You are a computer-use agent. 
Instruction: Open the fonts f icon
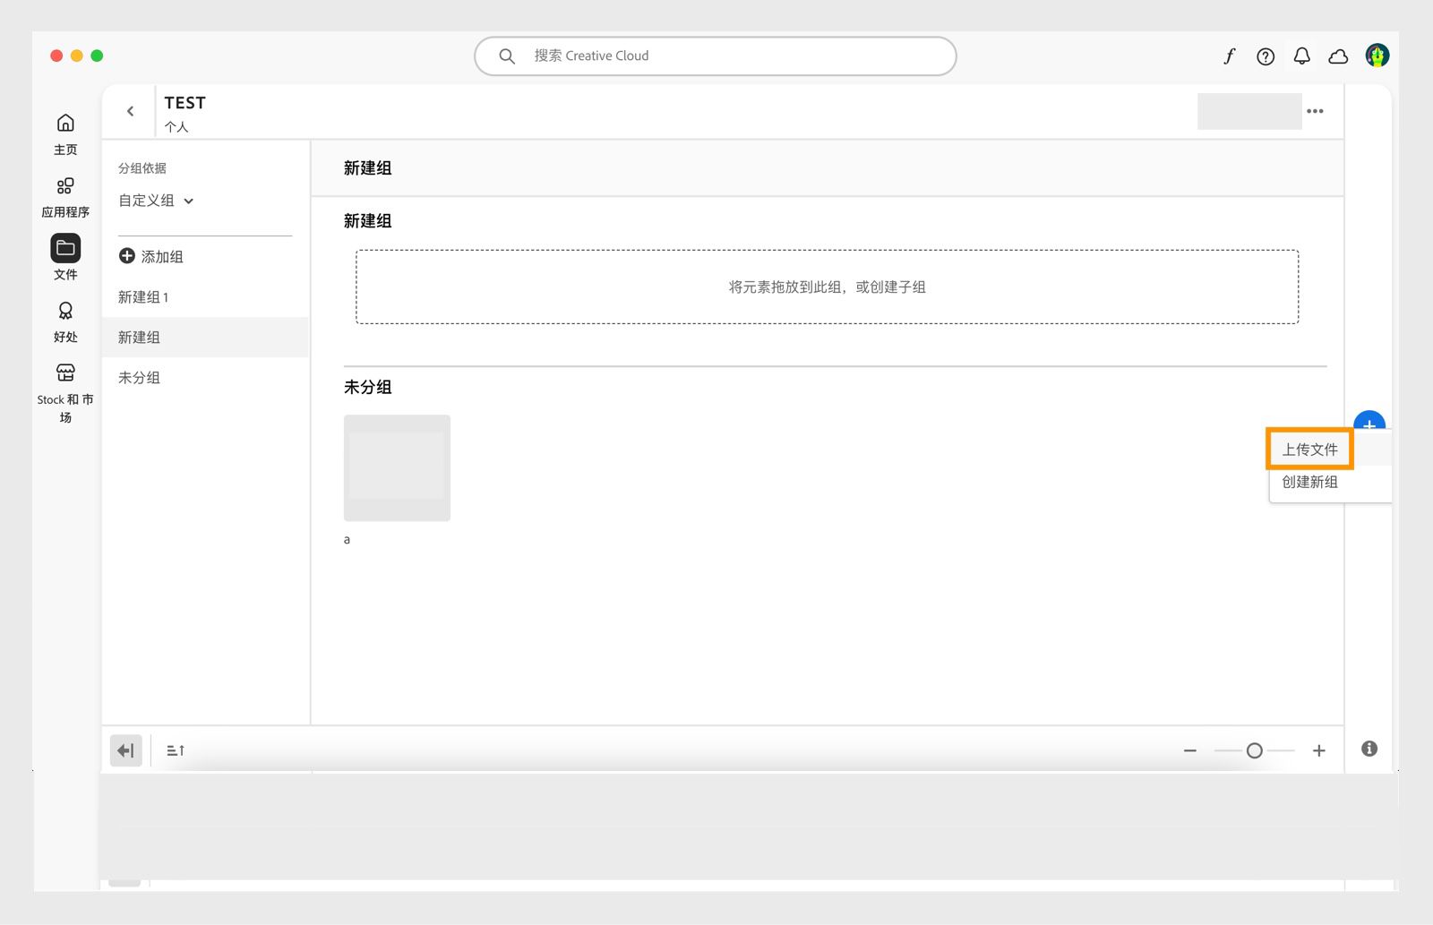point(1229,56)
